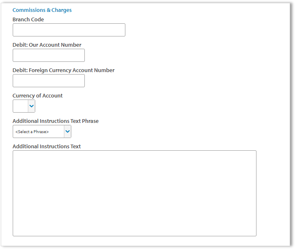This screenshot has width=295, height=249.
Task: Open the Currency of Account dropdown
Action: coord(24,106)
